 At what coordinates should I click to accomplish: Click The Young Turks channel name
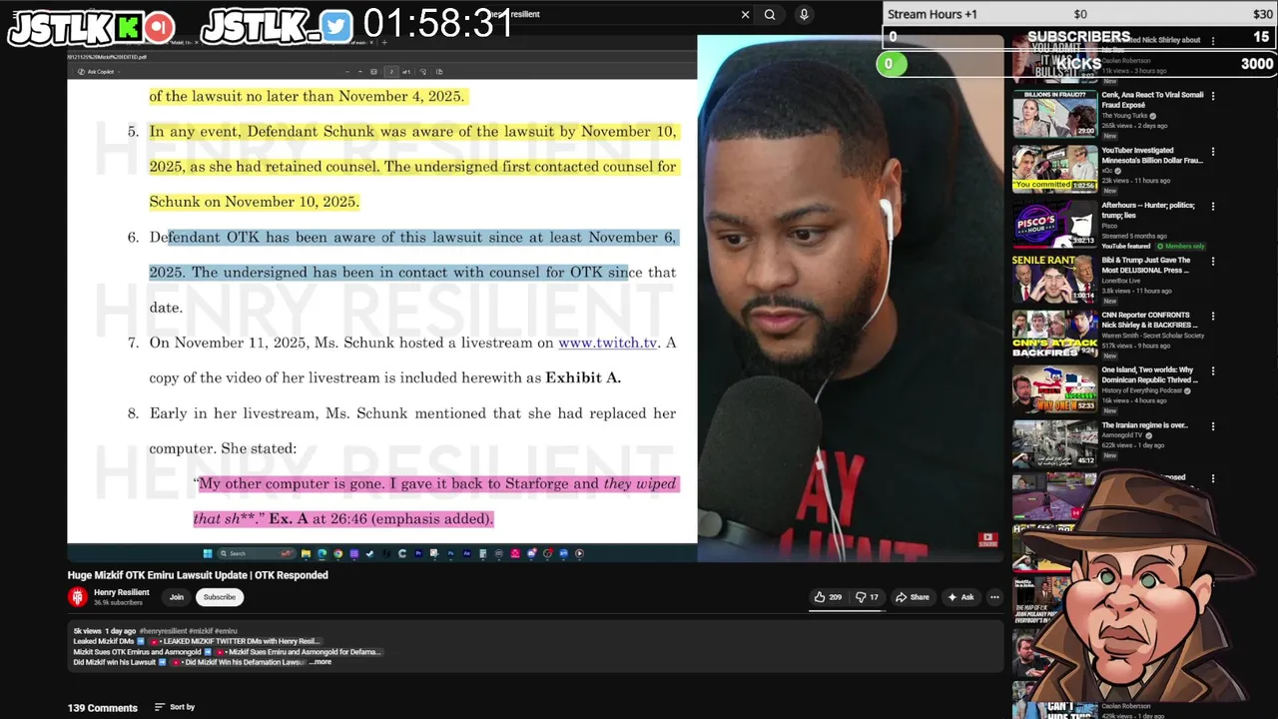pyautogui.click(x=1125, y=116)
